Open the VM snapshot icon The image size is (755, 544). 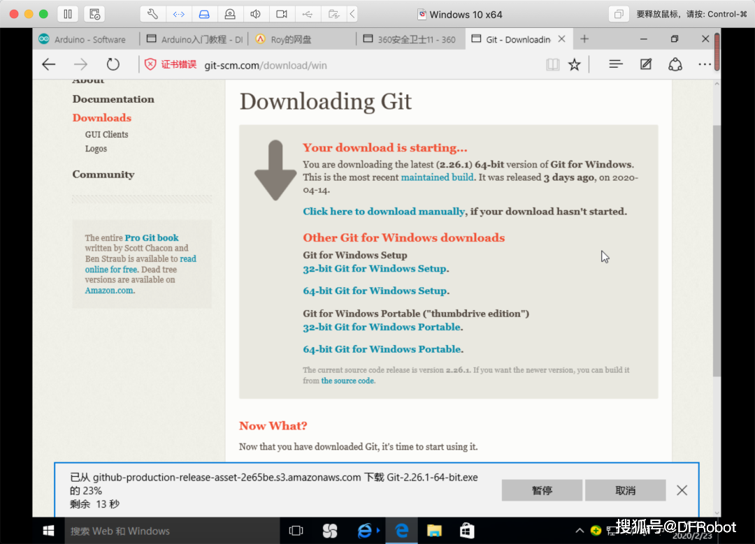click(x=94, y=14)
